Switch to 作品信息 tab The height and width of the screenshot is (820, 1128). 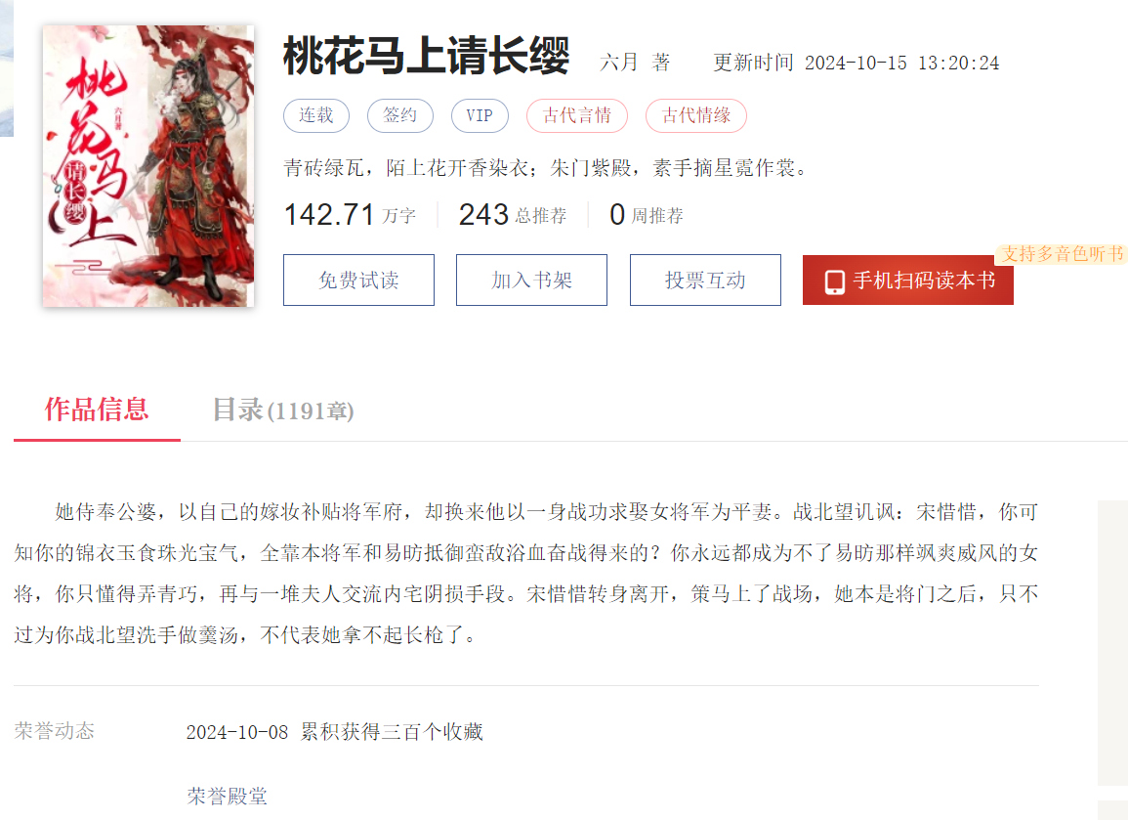coord(97,410)
